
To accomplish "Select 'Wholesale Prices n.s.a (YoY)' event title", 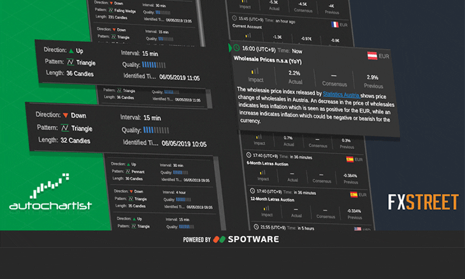I will click(268, 60).
